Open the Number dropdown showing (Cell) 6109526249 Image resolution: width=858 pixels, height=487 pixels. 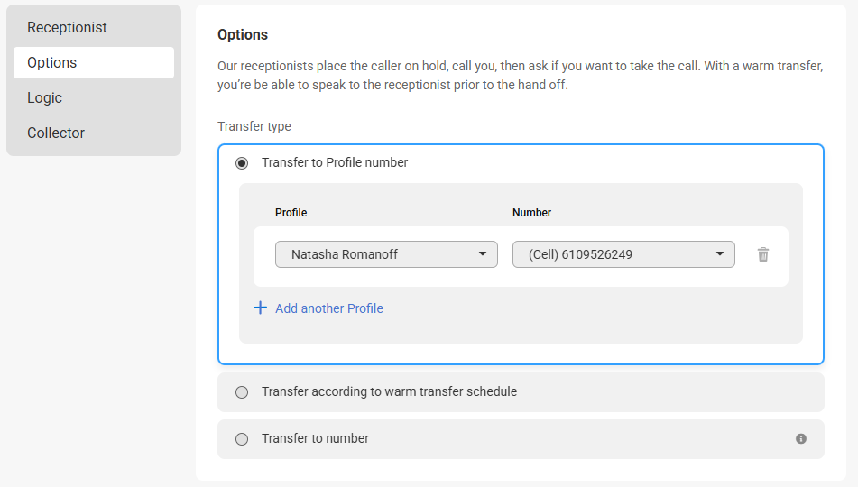pos(623,254)
